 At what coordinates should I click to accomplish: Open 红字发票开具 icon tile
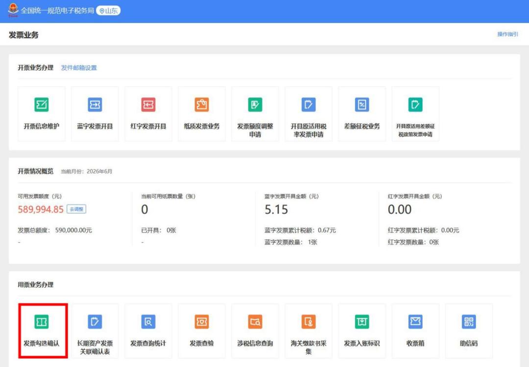(148, 114)
